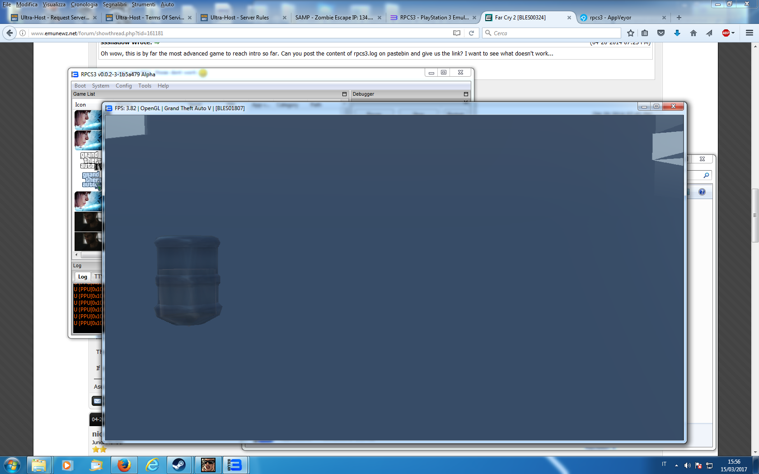Select first Beyond game thumbnail in list

pos(88,120)
